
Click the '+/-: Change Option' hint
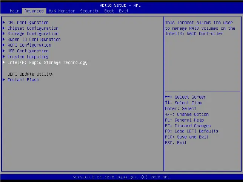point(187,114)
